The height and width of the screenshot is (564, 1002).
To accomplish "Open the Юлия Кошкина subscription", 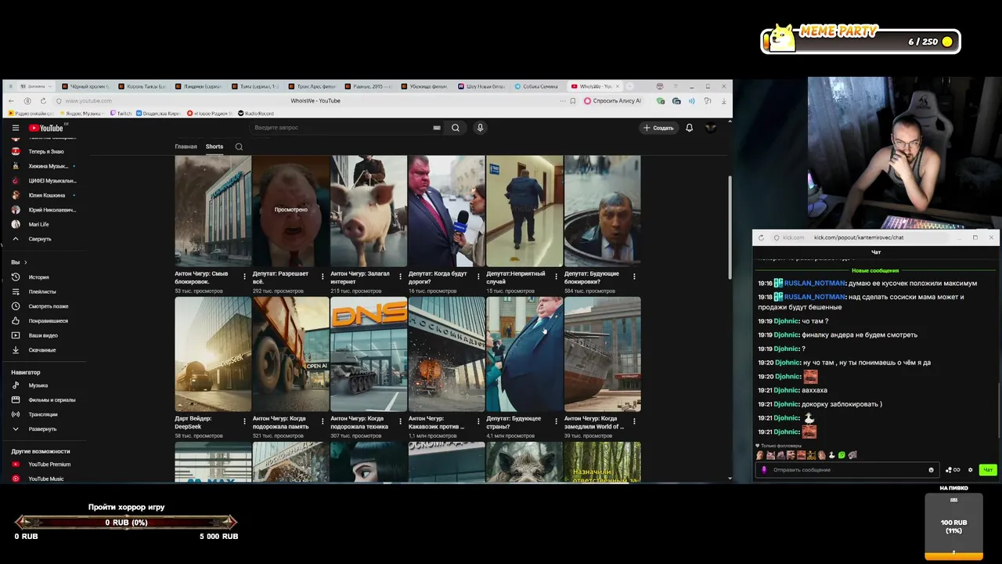I will coord(45,195).
